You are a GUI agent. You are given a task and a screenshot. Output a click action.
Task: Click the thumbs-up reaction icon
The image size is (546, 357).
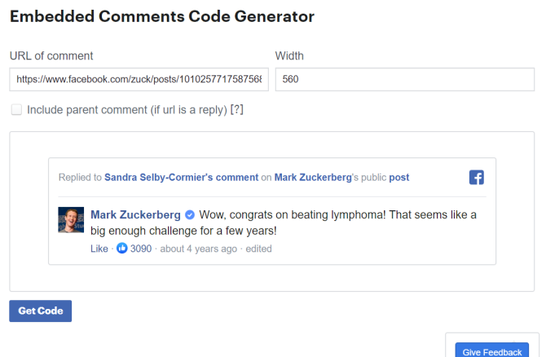click(122, 249)
